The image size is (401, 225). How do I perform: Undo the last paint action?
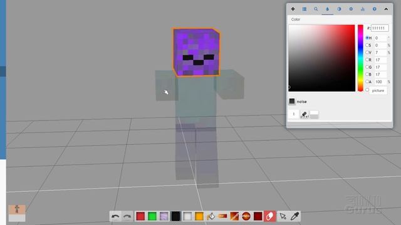click(115, 216)
